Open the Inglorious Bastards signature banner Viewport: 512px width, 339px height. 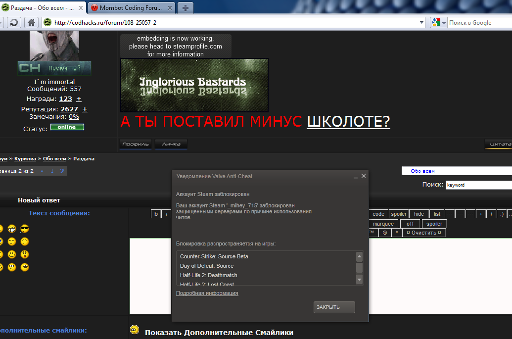(194, 85)
